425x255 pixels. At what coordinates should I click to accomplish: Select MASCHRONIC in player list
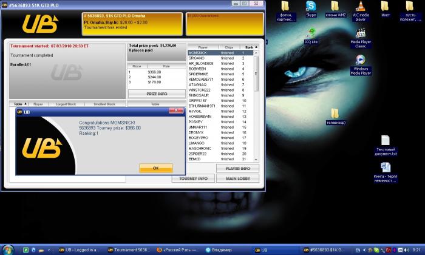pos(220,149)
